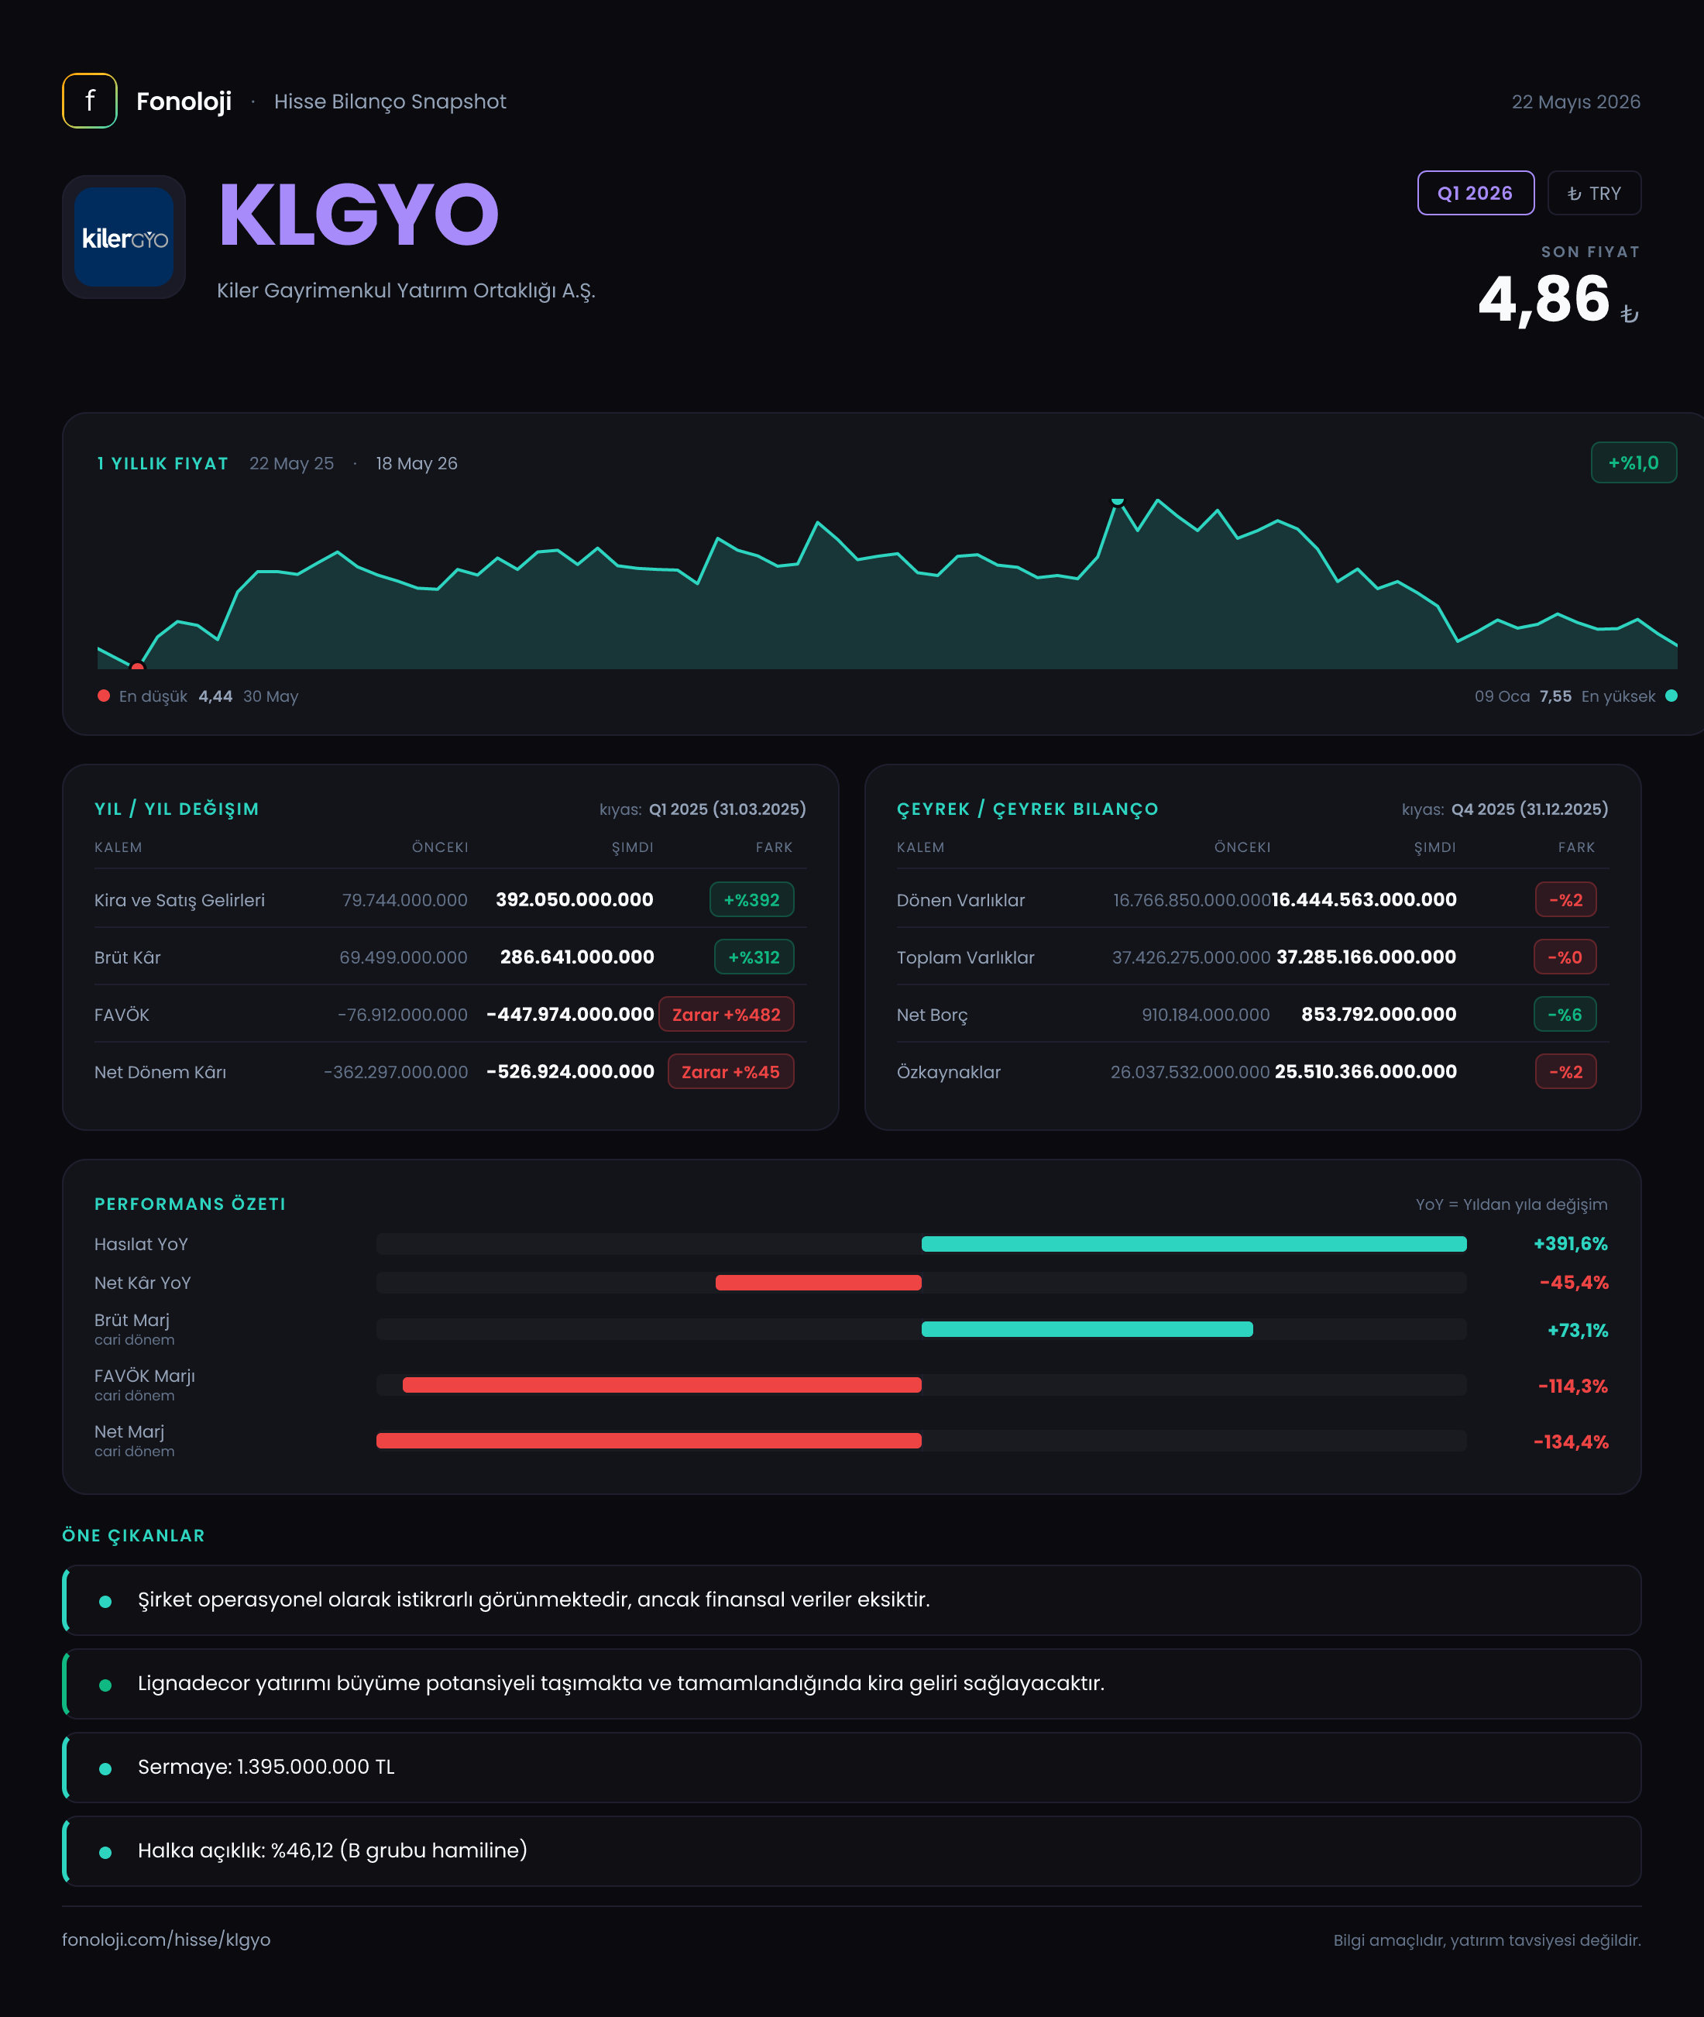Click the Kira ve Satış Gelirleri row label

pos(180,900)
